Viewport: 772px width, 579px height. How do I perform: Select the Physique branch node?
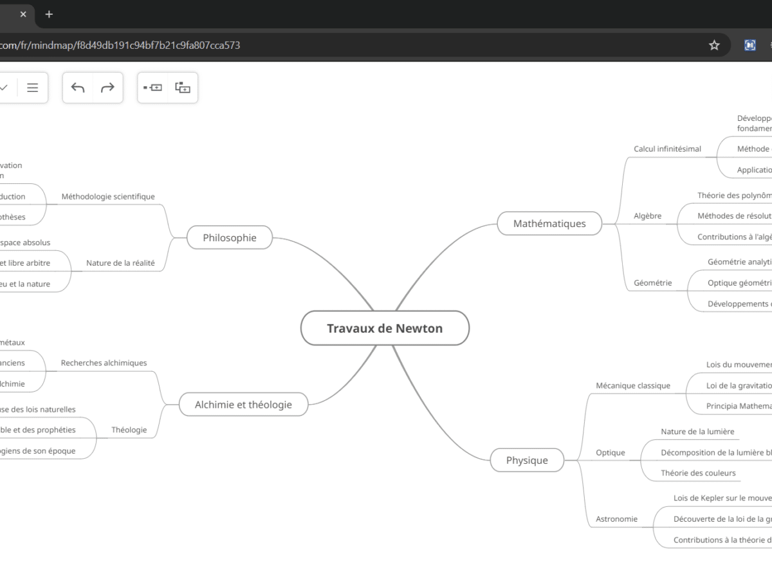pos(527,460)
